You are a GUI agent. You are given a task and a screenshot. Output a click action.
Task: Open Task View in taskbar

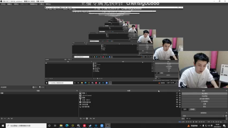(55, 126)
